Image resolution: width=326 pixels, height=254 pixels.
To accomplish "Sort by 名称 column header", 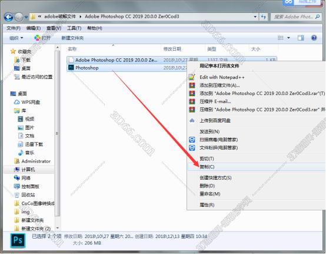I will [x=72, y=49].
